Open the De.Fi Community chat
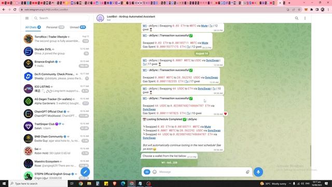Viewport: 332px width, 187px height. (57, 76)
